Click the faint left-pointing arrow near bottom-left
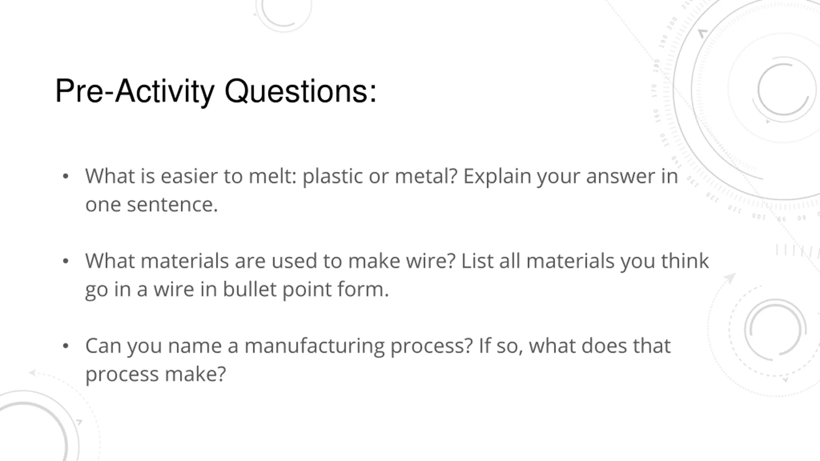The width and height of the screenshot is (820, 461). [32, 373]
